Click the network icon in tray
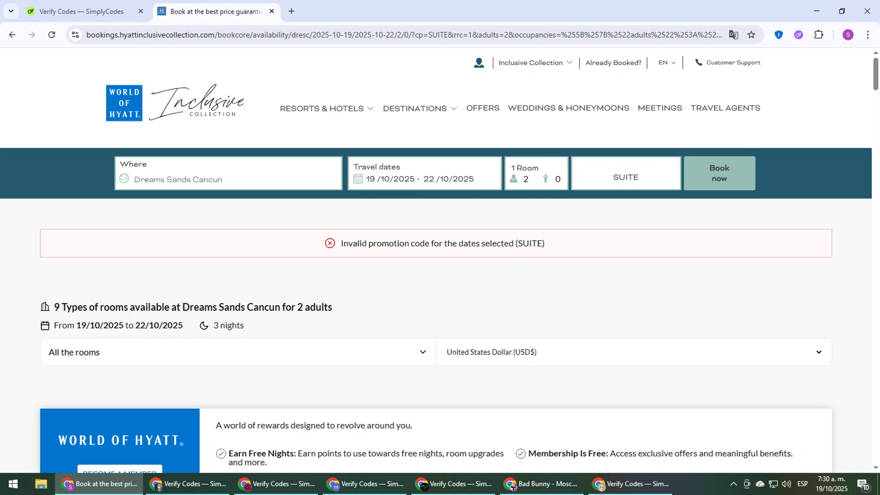 (x=773, y=484)
